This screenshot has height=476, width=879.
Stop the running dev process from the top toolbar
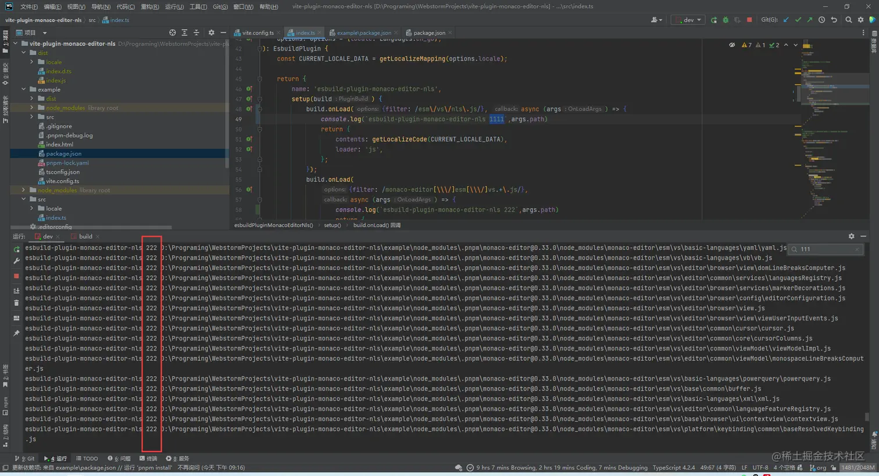[749, 20]
